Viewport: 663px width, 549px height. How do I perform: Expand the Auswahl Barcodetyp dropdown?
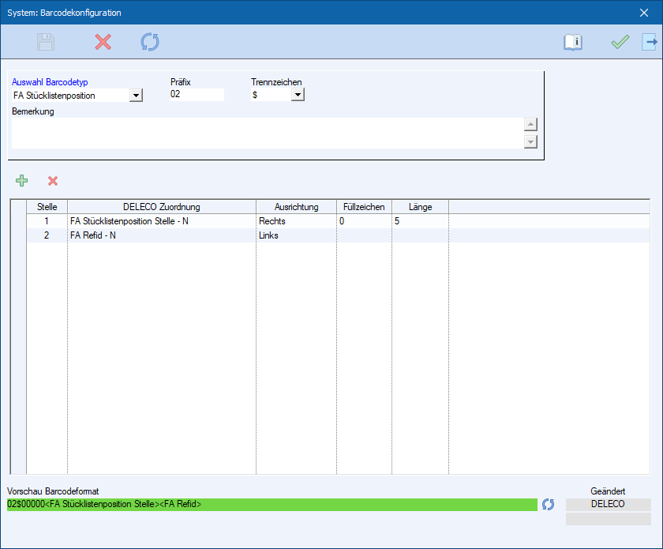click(x=136, y=96)
